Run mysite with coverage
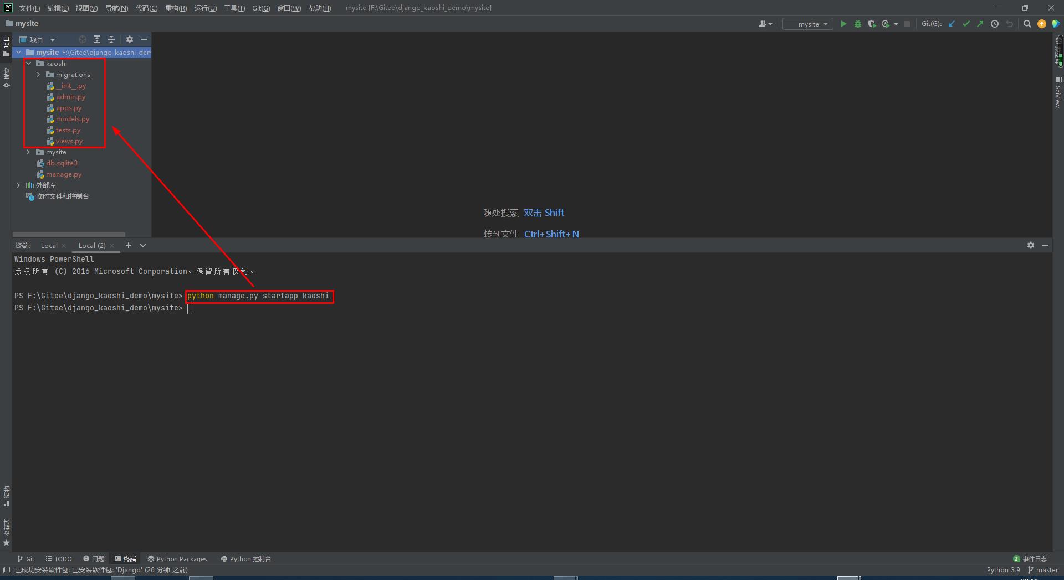Viewport: 1064px width, 580px height. (872, 24)
